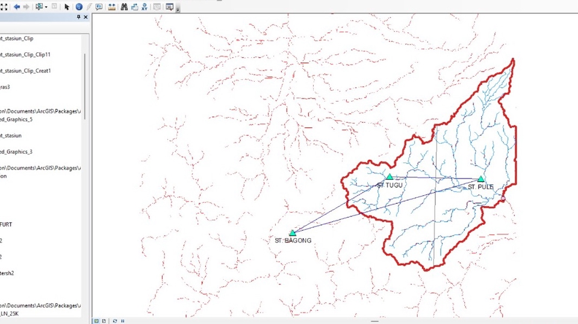
Task: Switch to Data View button
Action: (x=96, y=321)
